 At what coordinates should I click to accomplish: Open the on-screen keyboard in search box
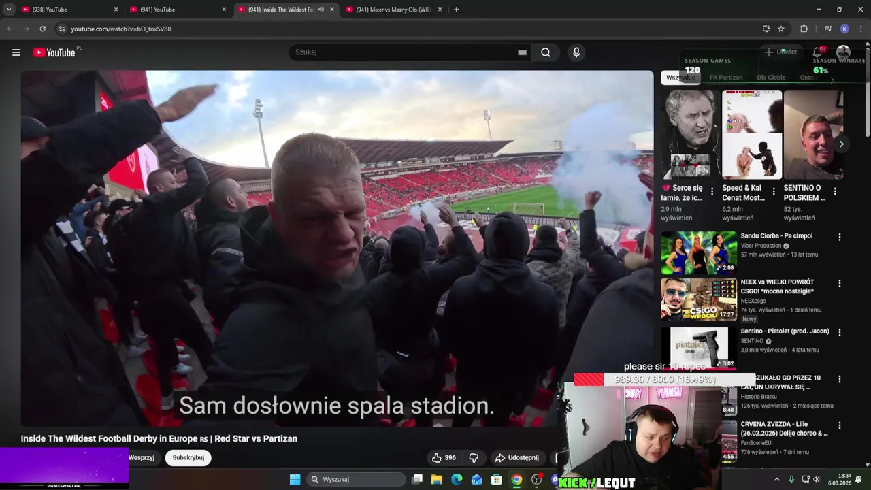coord(522,52)
